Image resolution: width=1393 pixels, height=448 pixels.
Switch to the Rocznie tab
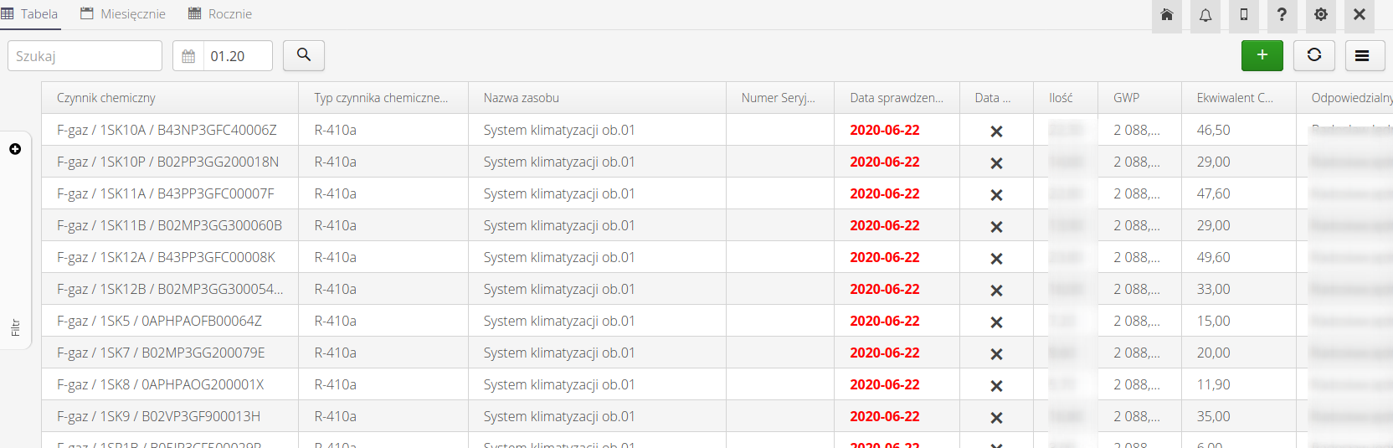pos(220,14)
